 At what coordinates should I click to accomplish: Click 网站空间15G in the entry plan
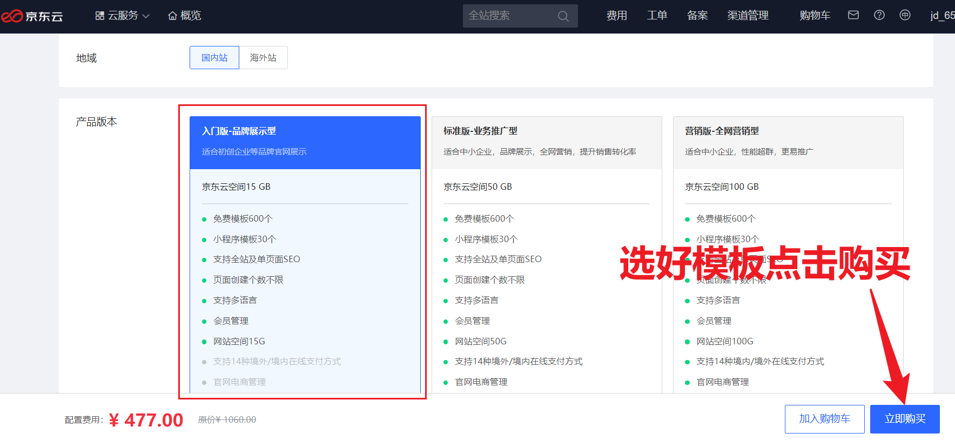click(x=239, y=342)
